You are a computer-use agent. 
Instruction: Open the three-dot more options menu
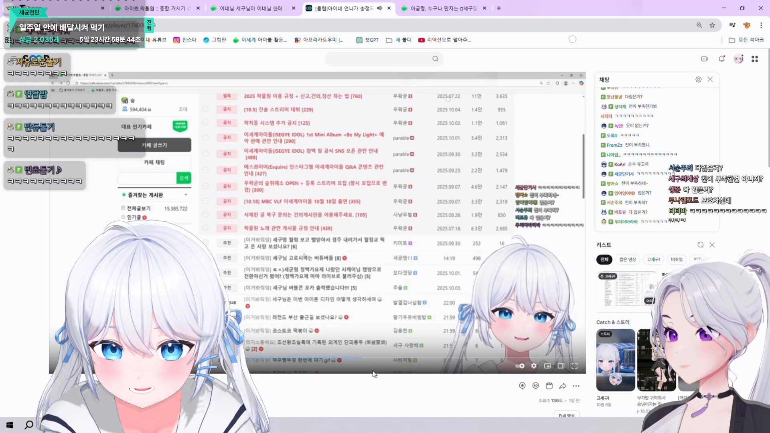point(576,386)
